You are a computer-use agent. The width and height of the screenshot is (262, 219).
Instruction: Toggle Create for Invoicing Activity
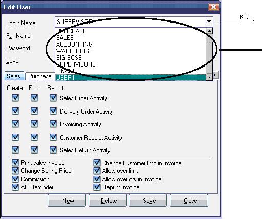pyautogui.click(x=15, y=124)
